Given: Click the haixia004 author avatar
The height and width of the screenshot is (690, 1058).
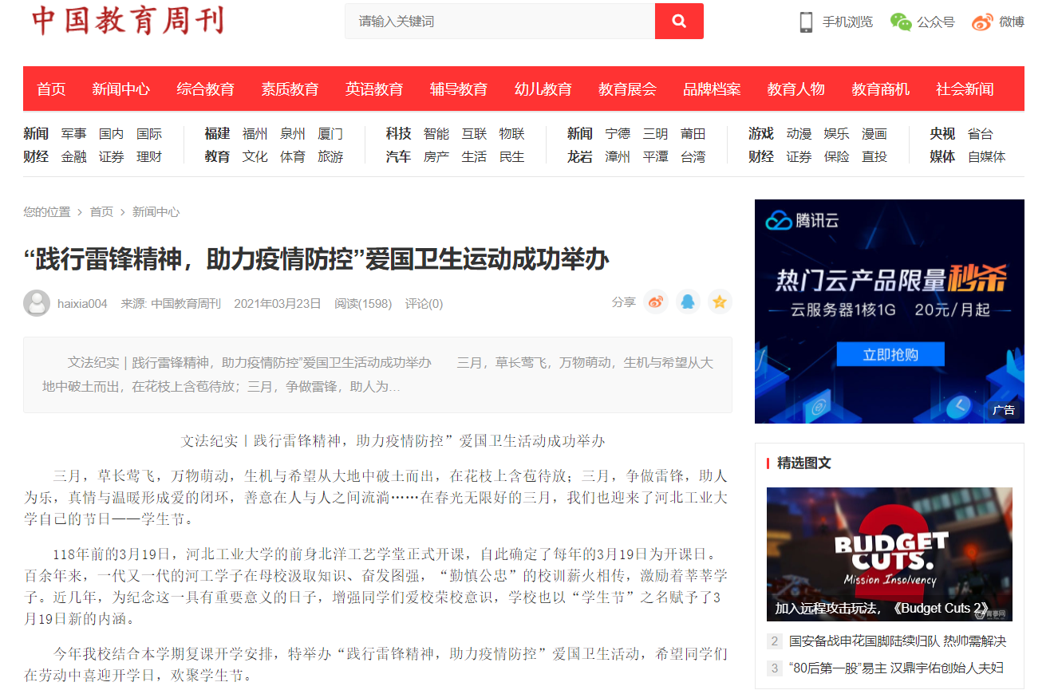Looking at the screenshot, I should [x=37, y=303].
